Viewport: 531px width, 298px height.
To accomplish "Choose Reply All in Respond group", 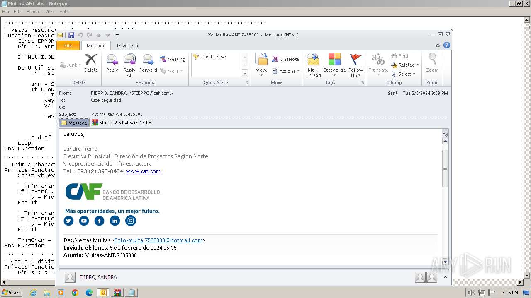I will coord(129,65).
